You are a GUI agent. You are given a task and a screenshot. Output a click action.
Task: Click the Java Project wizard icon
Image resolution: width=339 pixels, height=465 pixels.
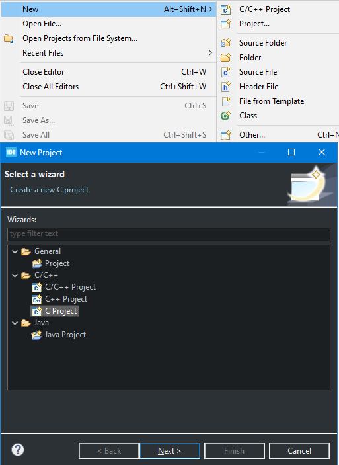tap(36, 335)
